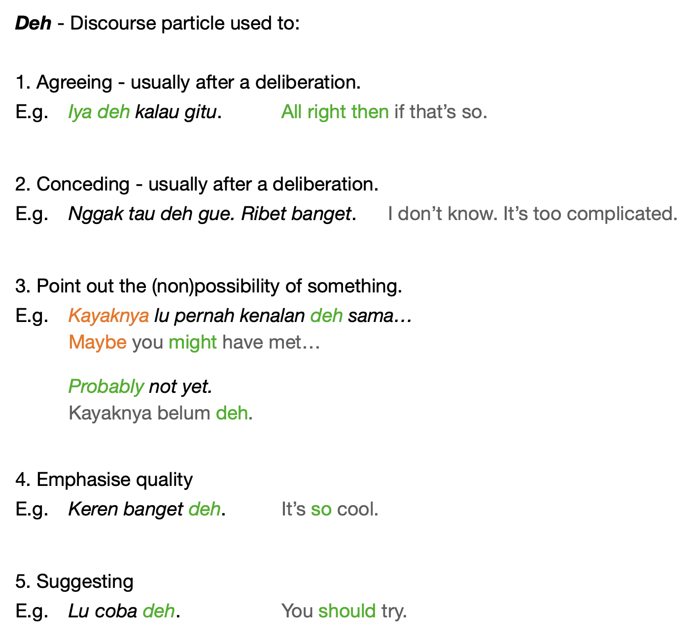Viewport: 690px width, 642px height.
Task: Click the green word "might"
Action: [x=193, y=342]
